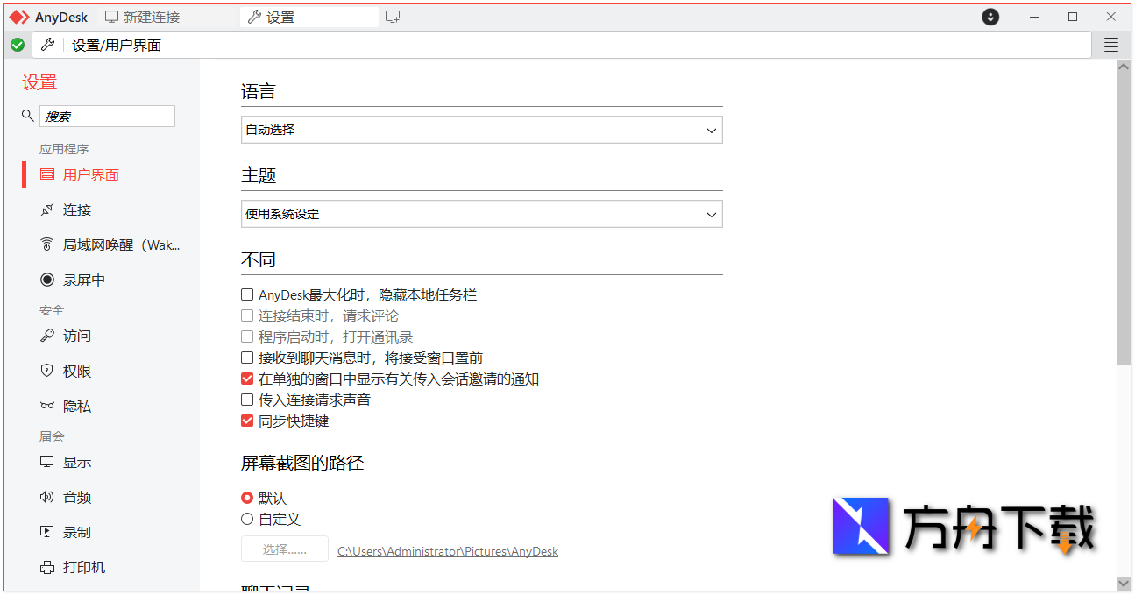Image resolution: width=1135 pixels, height=595 pixels.
Task: Disable 在单独的窗口中显示有关传入会话邀请的通知
Action: click(x=247, y=379)
